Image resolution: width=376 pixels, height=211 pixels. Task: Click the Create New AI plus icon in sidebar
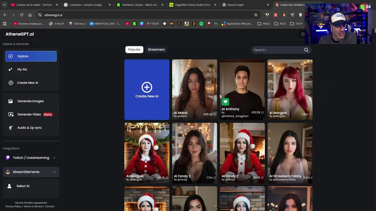pos(11,83)
